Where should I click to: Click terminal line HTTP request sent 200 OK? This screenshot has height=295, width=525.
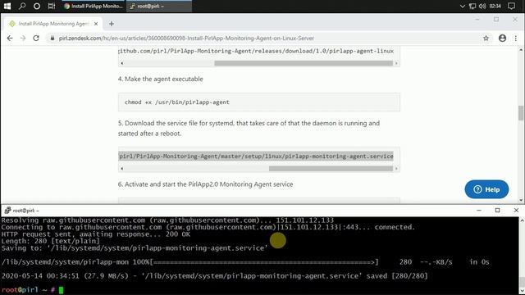96,234
